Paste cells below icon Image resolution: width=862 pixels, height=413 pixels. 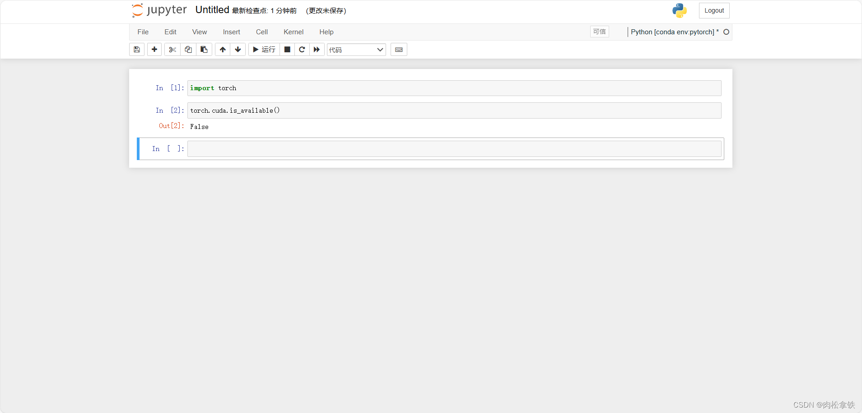[x=204, y=50]
